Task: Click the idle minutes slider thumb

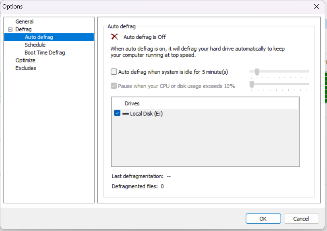Action: point(257,72)
